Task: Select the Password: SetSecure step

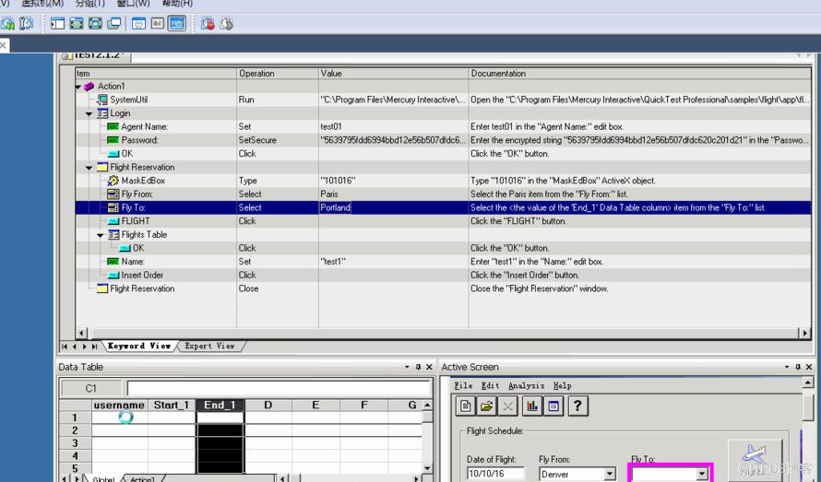Action: (443, 140)
